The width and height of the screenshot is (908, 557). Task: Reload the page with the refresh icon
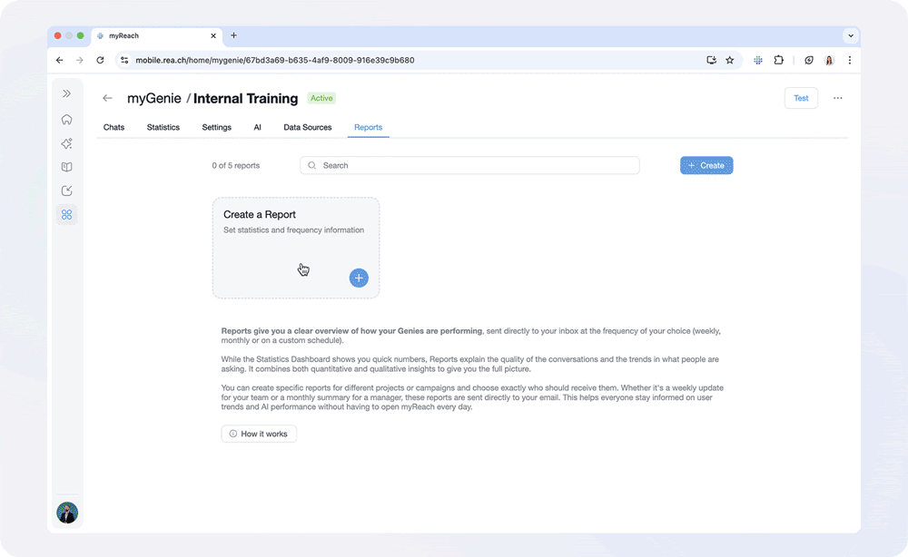100,60
